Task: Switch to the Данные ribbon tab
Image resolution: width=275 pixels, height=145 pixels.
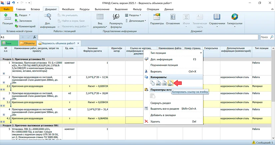Action: pos(169,9)
